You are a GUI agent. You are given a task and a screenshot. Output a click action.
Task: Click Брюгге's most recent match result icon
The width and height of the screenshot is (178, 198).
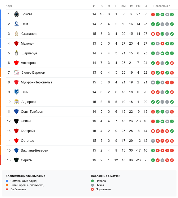pyautogui.click(x=172, y=14)
